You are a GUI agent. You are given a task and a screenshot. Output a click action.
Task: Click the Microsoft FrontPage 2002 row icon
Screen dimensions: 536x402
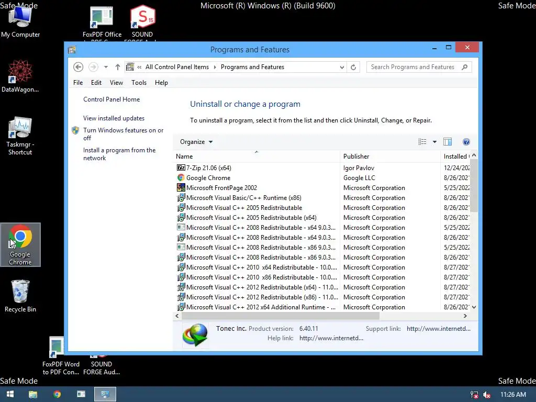(181, 188)
